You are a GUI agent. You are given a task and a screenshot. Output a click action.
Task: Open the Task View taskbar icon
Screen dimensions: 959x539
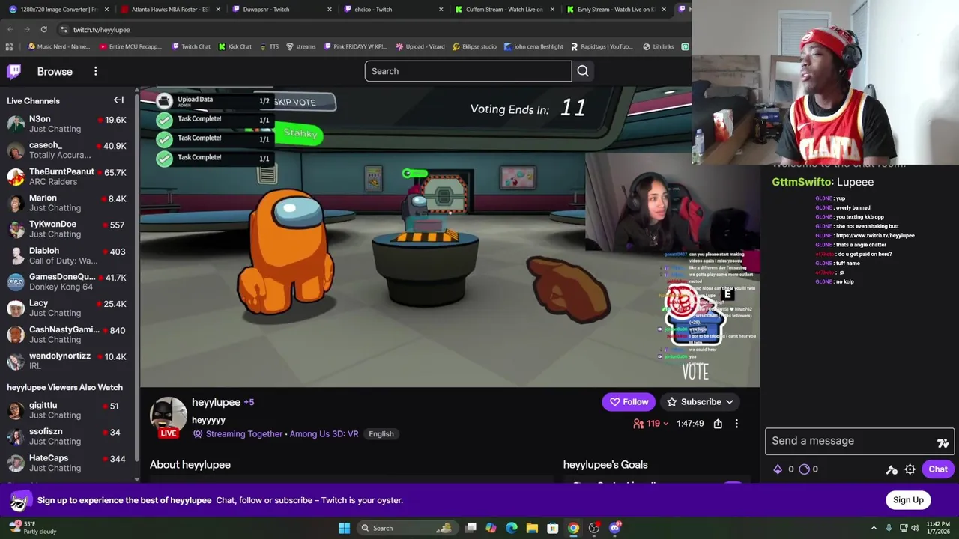click(x=471, y=528)
